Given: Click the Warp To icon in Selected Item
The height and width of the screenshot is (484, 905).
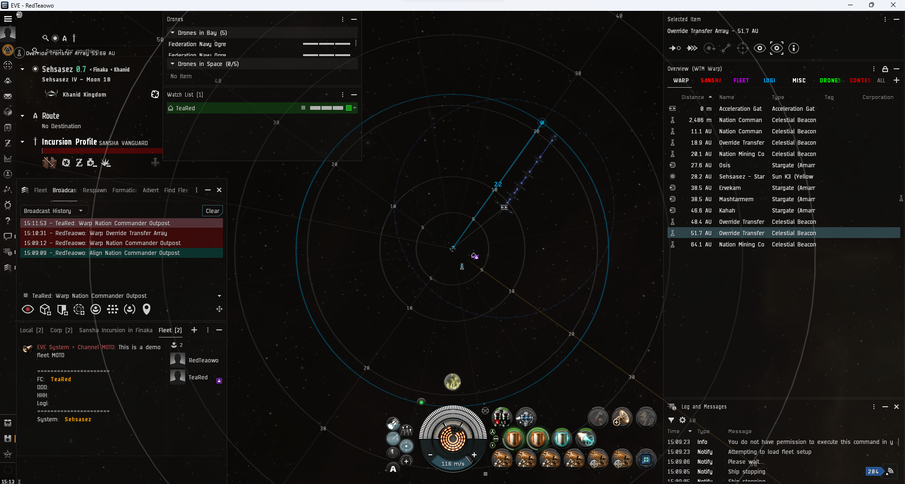Looking at the screenshot, I should tap(692, 48).
